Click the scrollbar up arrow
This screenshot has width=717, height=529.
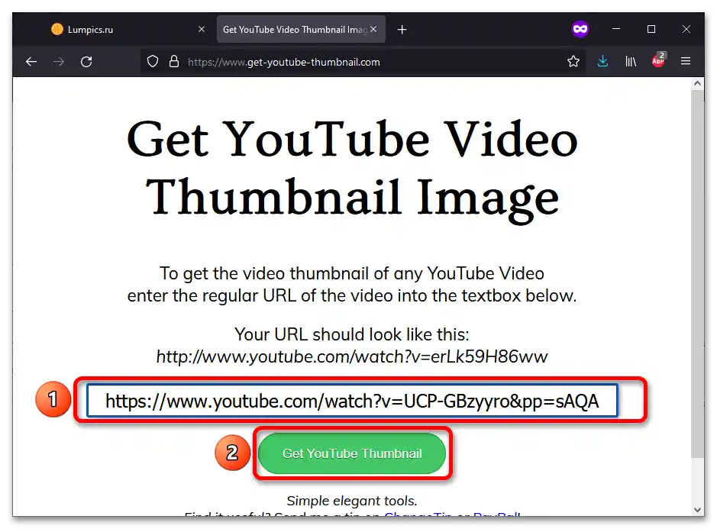(697, 83)
